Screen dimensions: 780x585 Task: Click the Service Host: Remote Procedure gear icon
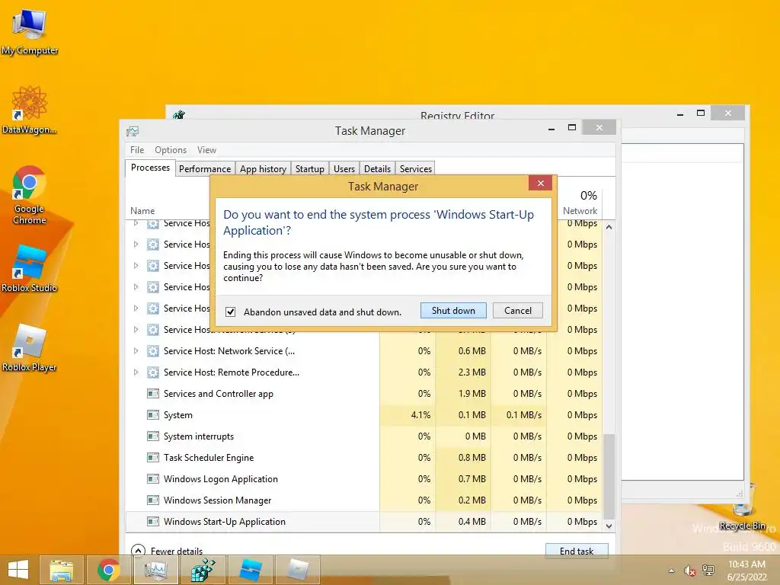click(152, 372)
